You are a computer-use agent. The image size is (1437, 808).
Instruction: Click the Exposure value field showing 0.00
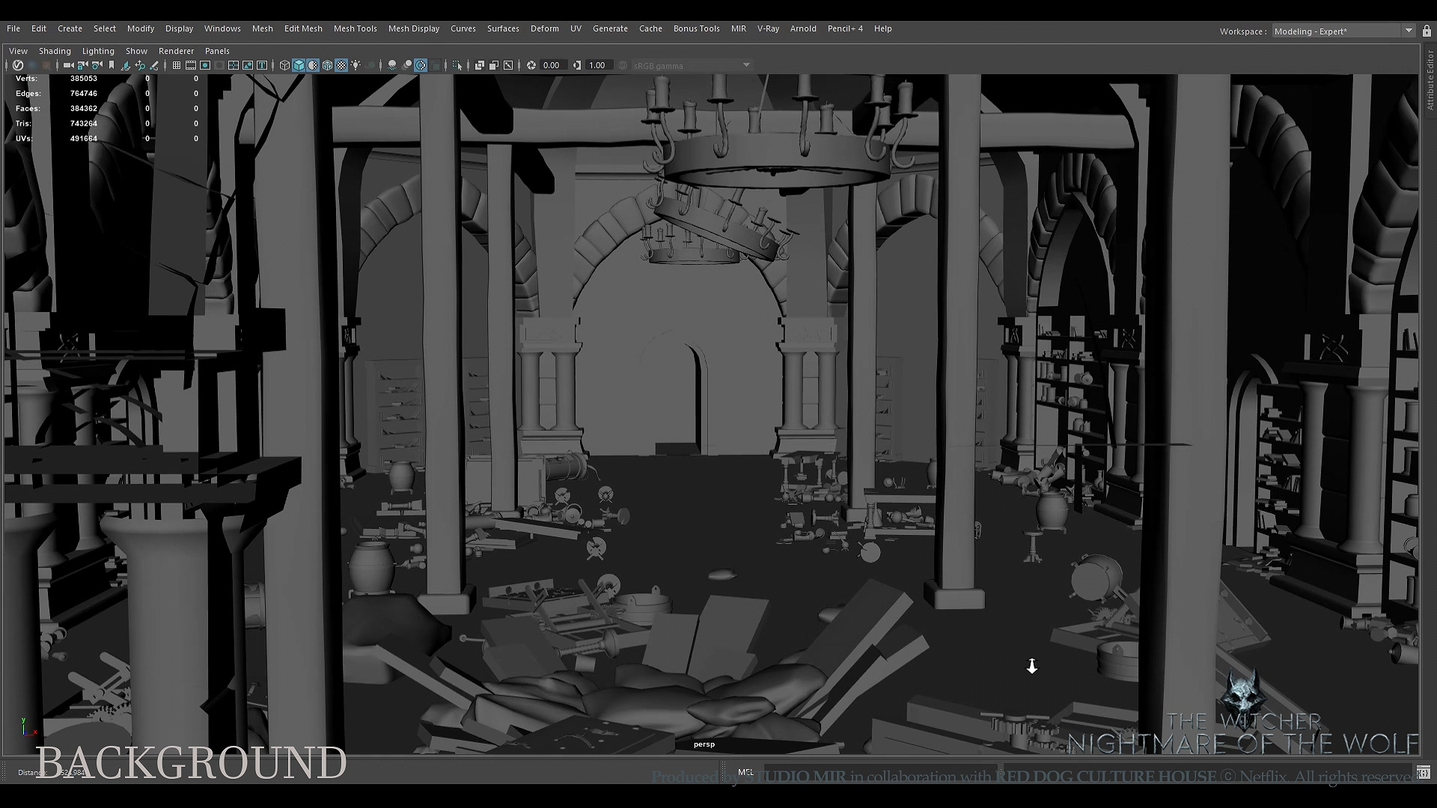554,65
